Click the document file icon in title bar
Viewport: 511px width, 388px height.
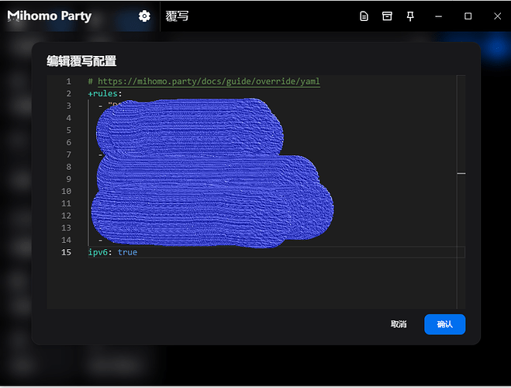[364, 16]
